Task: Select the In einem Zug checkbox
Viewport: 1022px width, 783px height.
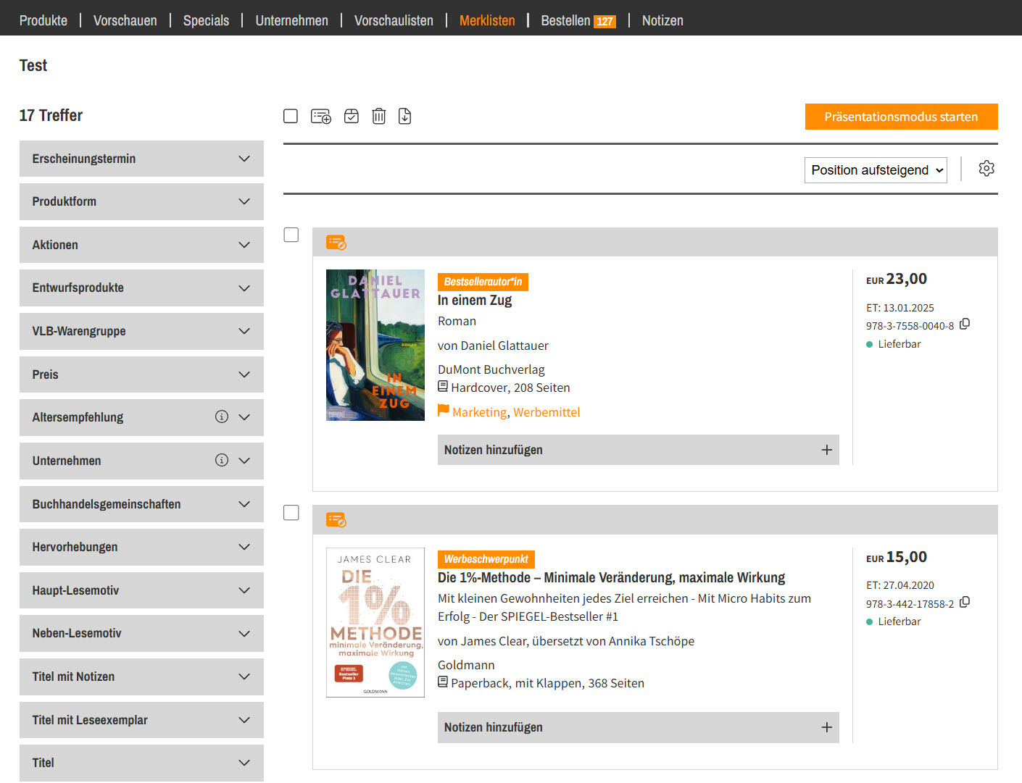Action: pos(291,235)
